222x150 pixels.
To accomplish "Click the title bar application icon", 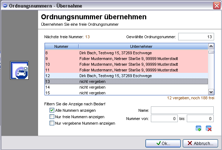I will 4,5.
